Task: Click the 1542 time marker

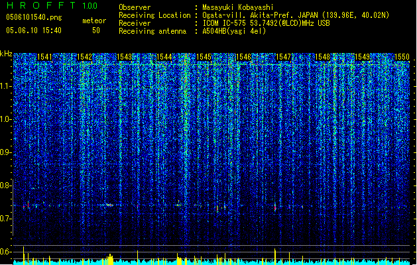Action: 84,57
